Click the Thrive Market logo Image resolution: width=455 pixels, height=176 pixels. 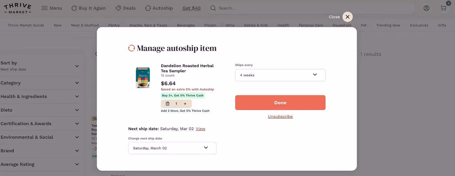coord(18,8)
